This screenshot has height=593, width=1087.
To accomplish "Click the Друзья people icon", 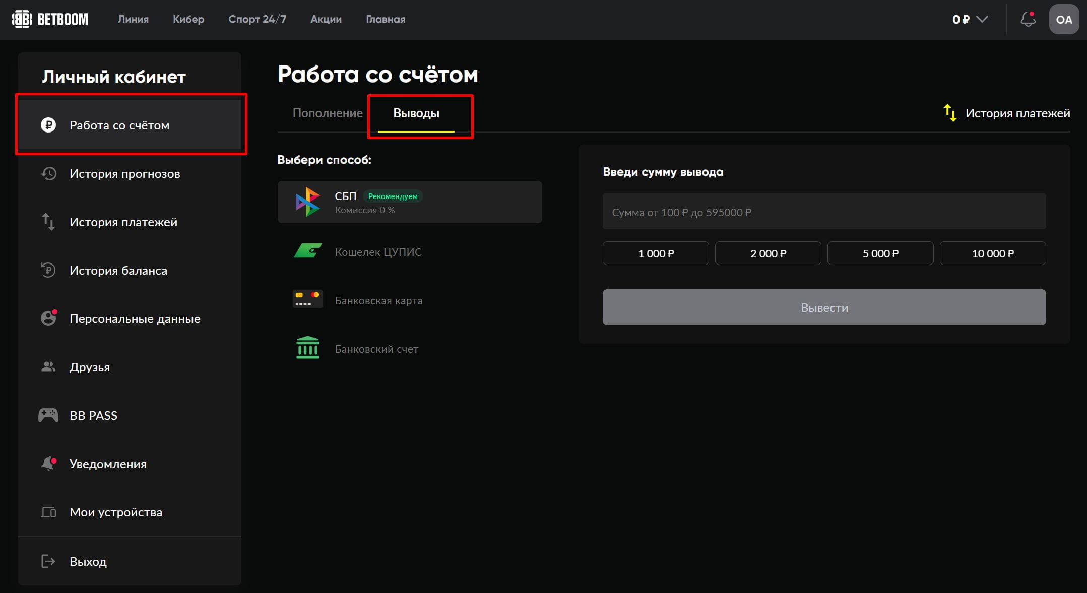I will [48, 367].
